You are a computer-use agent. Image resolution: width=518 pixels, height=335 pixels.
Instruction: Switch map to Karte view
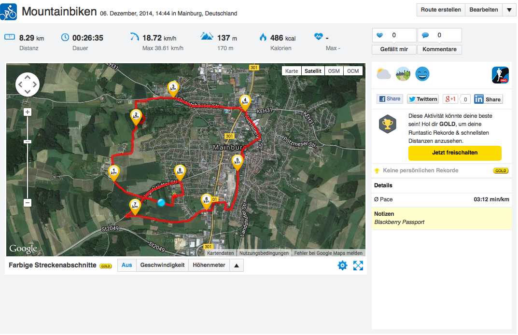(x=292, y=71)
